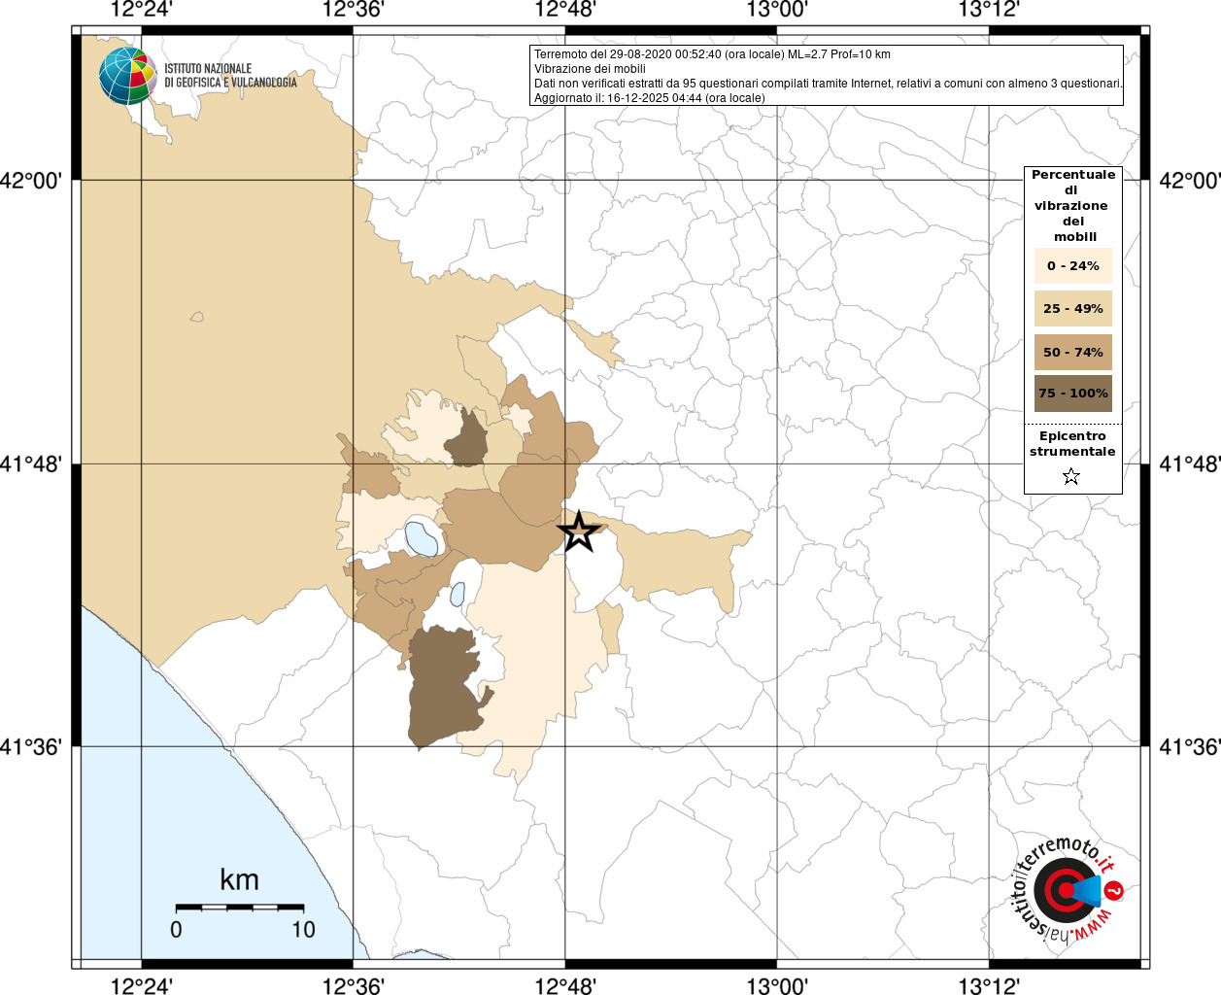Select the 25 - 49% legend swatch
Image resolution: width=1221 pixels, height=995 pixels.
click(1072, 308)
